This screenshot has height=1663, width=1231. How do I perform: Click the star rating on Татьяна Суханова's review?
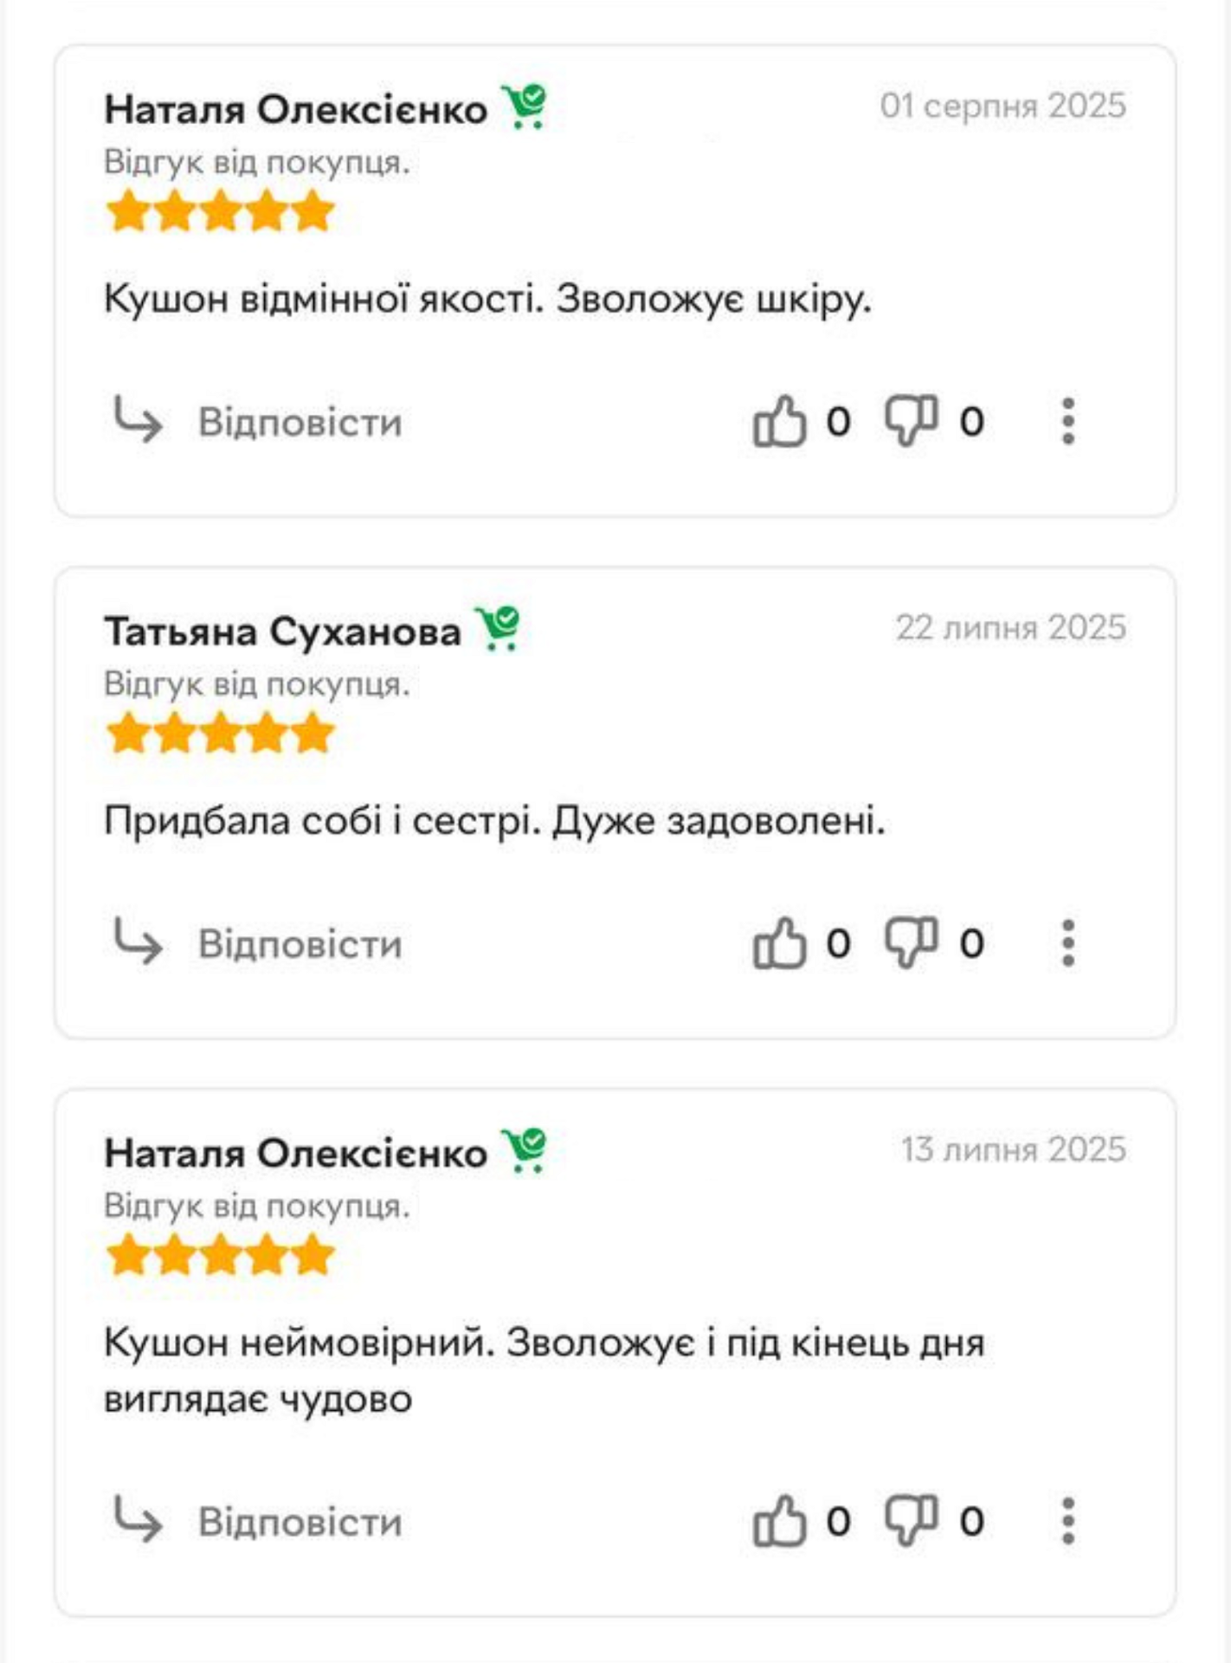click(220, 734)
